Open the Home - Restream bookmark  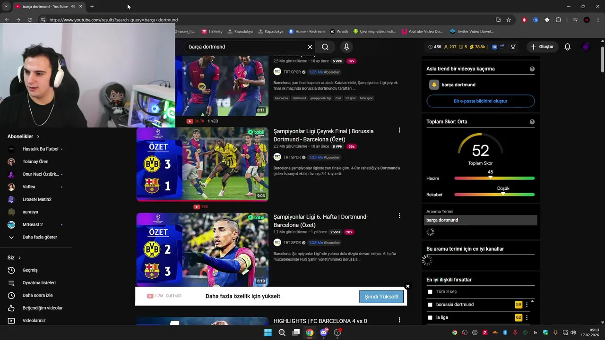[307, 32]
